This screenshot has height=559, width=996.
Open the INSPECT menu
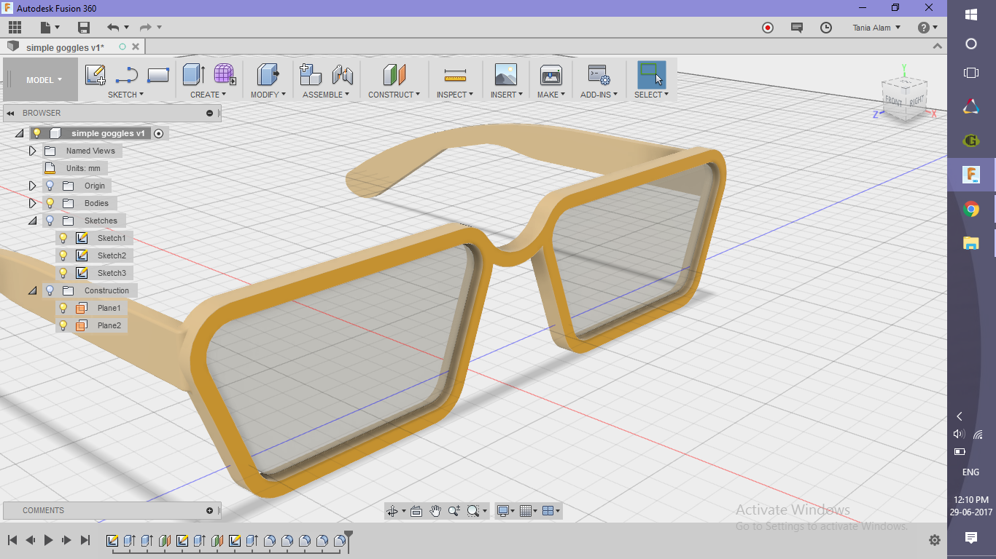455,95
